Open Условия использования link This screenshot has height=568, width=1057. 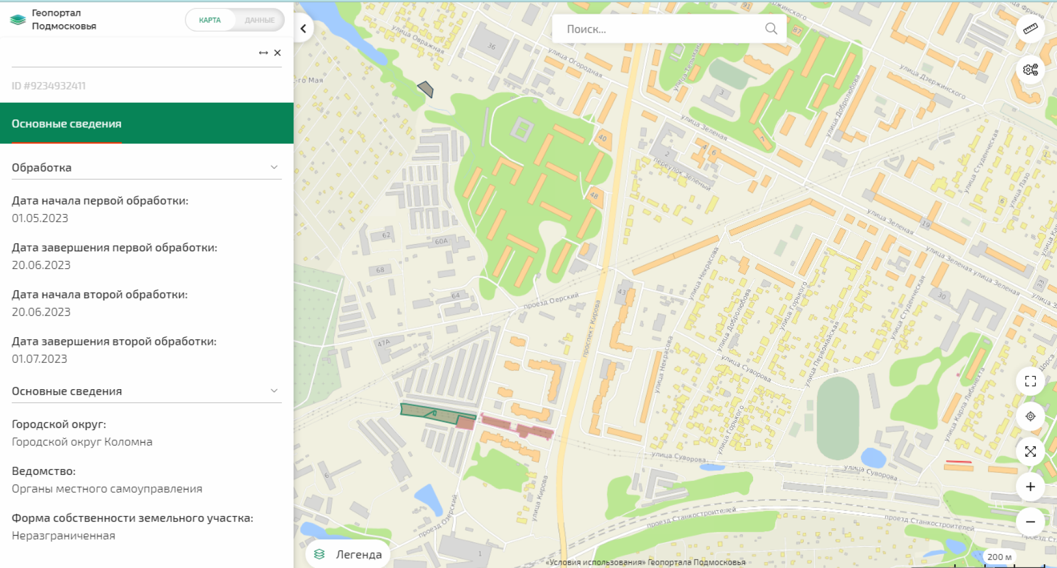595,562
